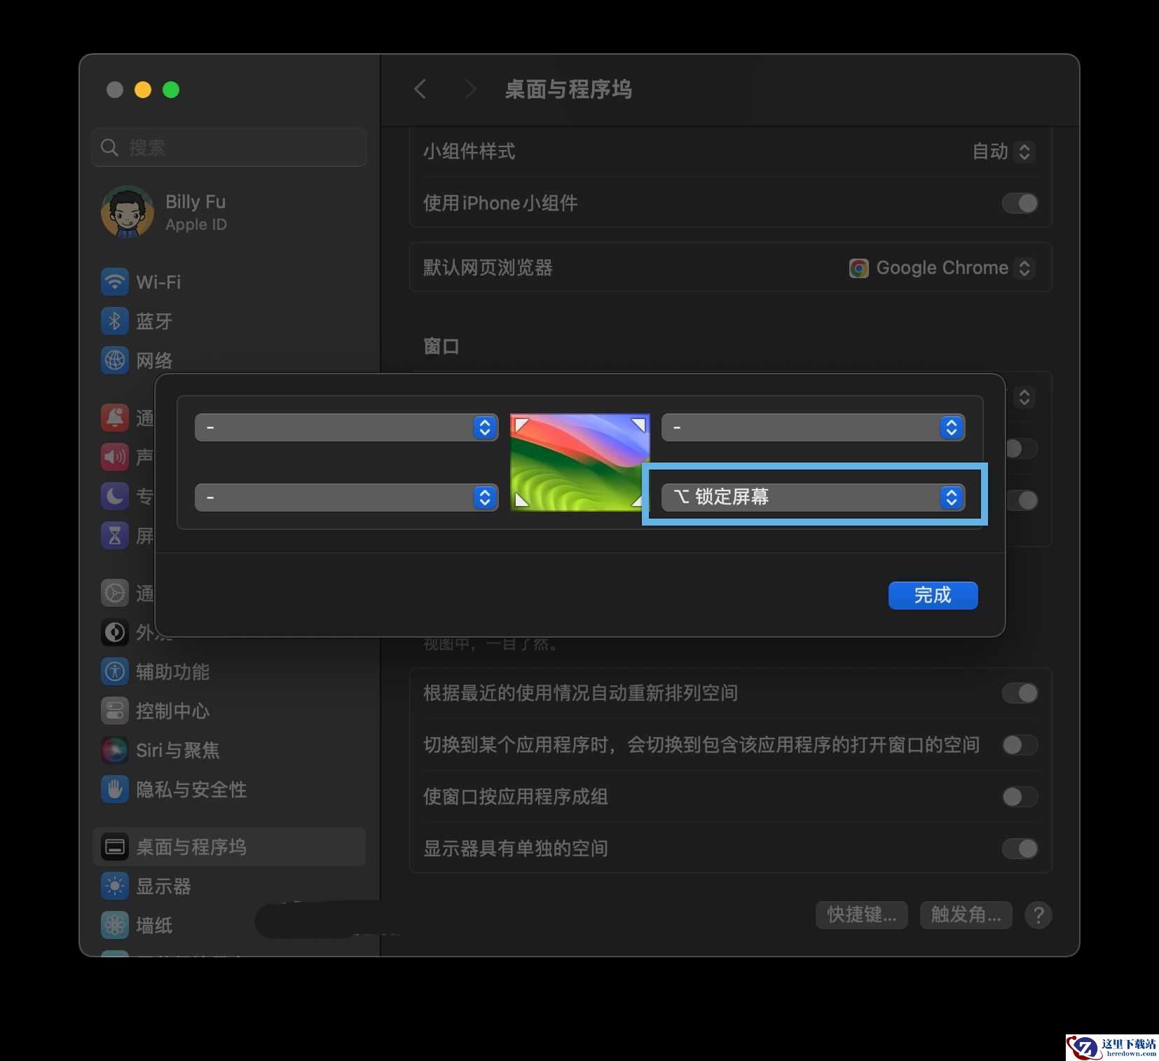Open help with the question mark button
The height and width of the screenshot is (1061, 1159).
coord(1038,915)
